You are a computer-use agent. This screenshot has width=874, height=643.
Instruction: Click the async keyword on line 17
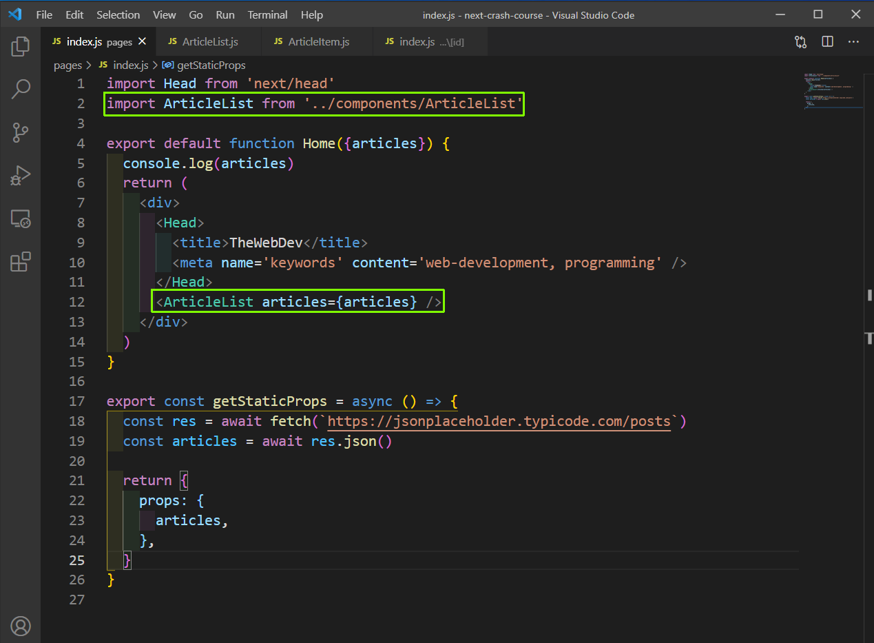pyautogui.click(x=372, y=401)
